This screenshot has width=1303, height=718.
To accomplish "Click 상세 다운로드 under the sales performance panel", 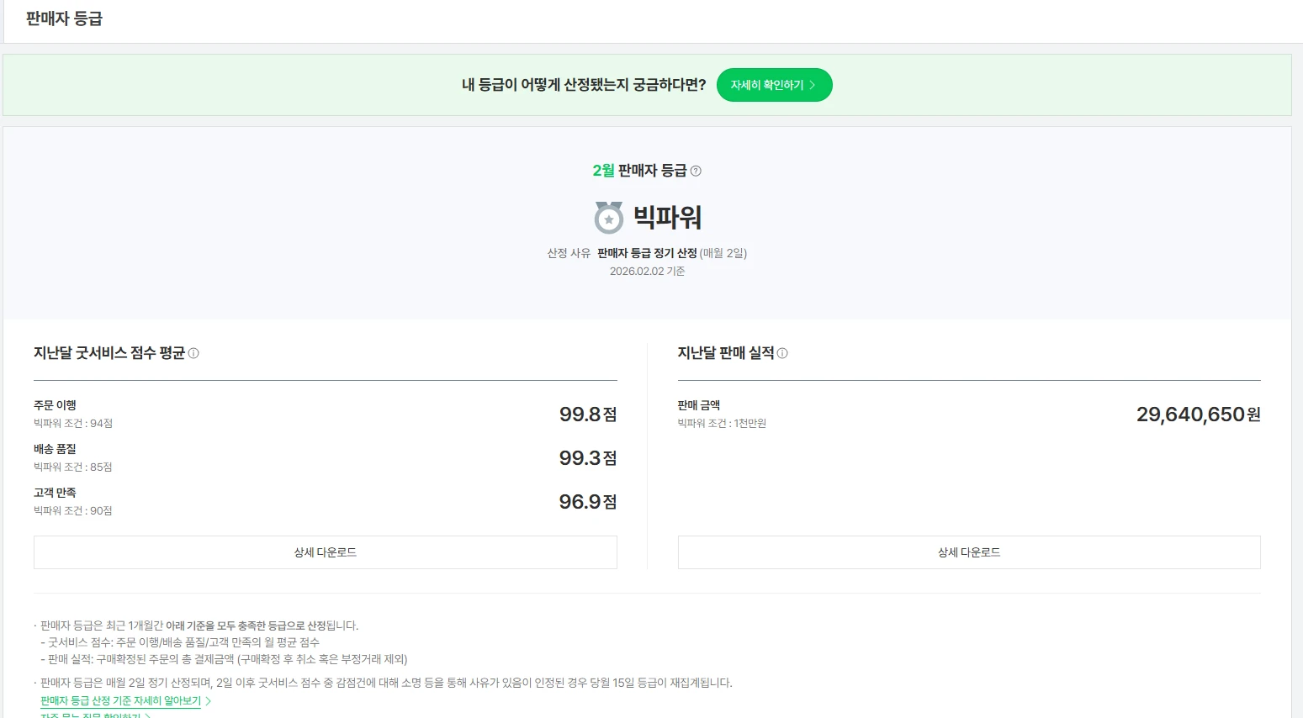I will pyautogui.click(x=968, y=552).
